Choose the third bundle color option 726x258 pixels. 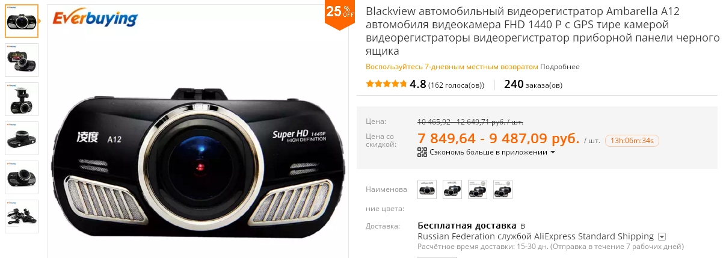pyautogui.click(x=478, y=189)
